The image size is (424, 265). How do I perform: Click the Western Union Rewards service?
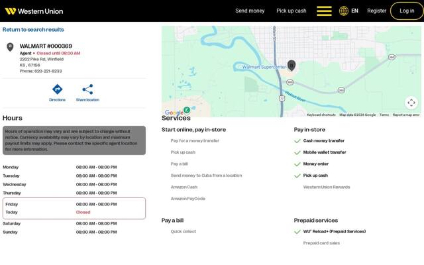point(327,187)
